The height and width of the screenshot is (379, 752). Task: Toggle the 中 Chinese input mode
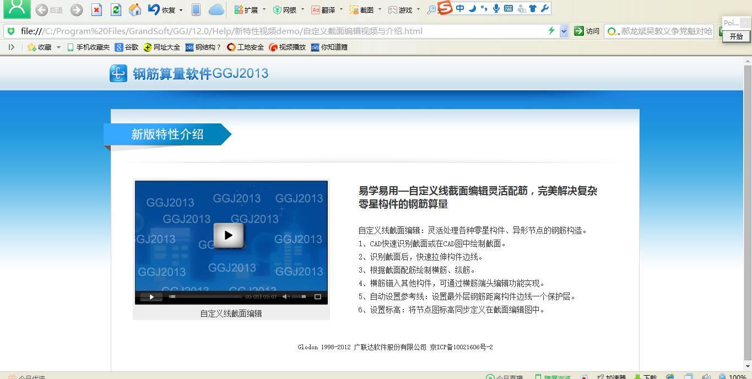click(x=460, y=8)
